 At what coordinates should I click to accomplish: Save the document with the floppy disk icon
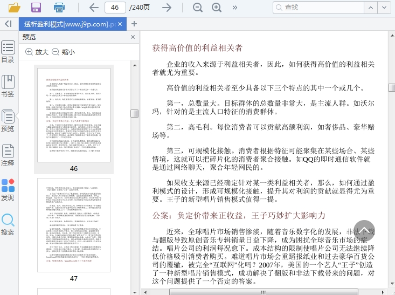coord(36,8)
